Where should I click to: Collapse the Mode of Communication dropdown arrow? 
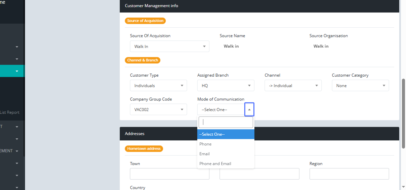click(249, 110)
